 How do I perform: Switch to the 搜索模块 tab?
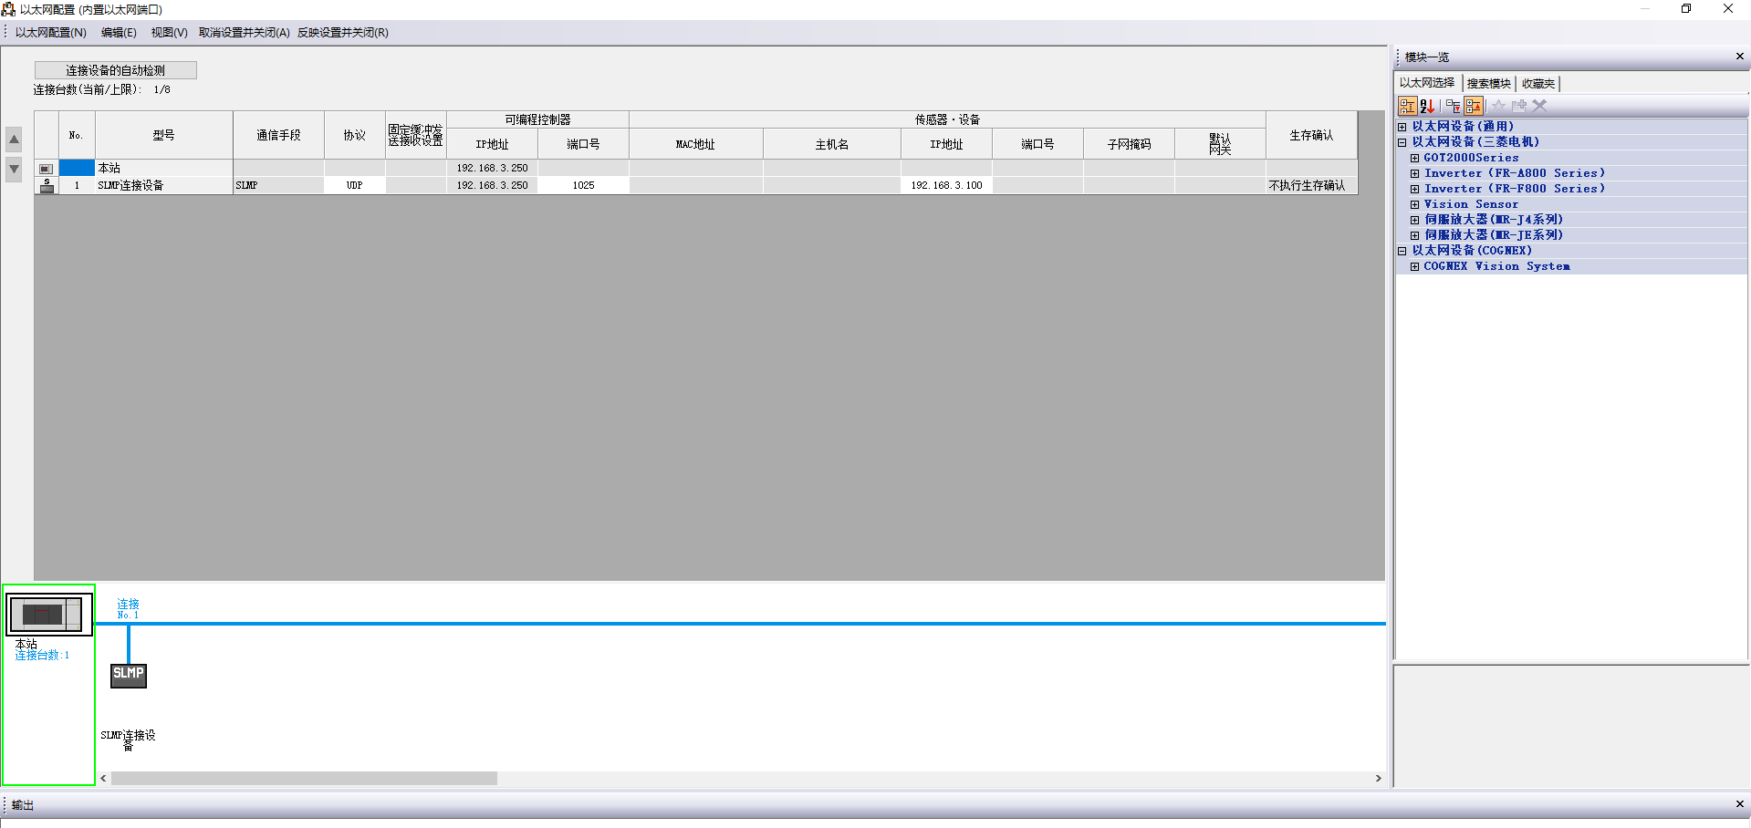(1488, 84)
